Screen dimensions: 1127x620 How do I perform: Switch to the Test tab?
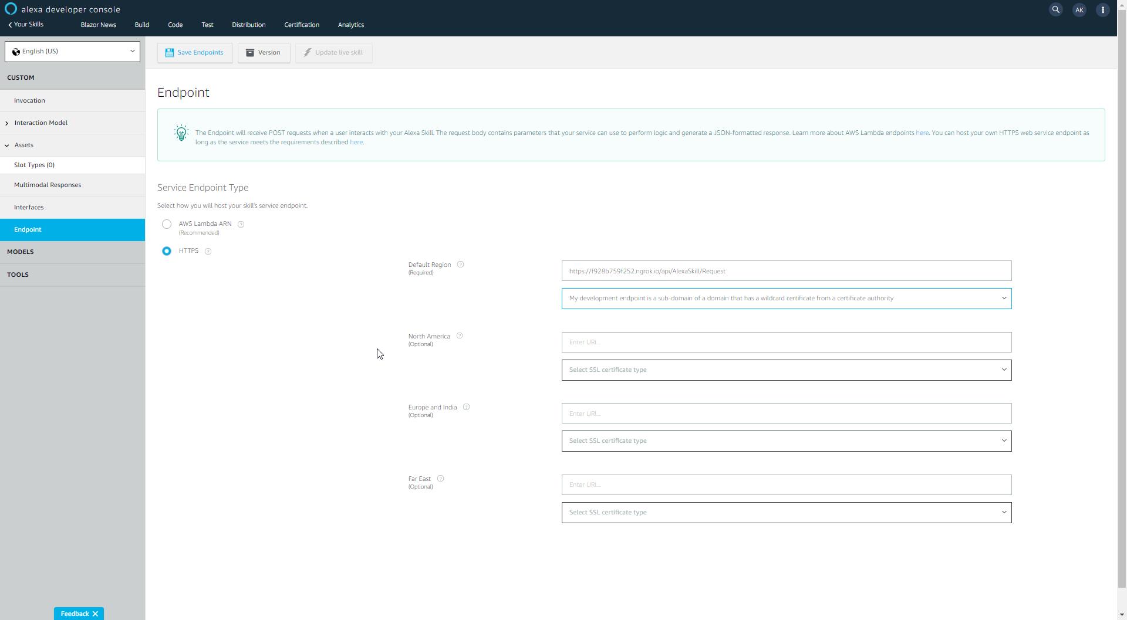207,25
